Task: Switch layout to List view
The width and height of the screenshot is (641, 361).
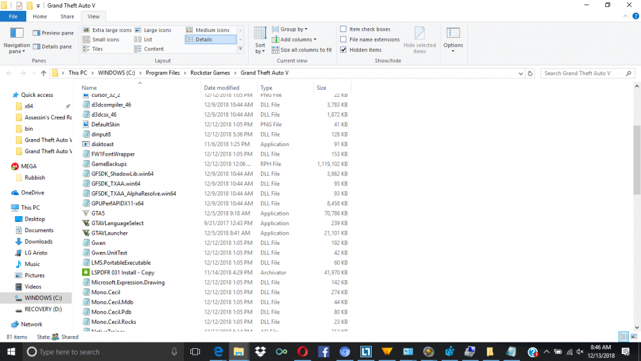Action: coord(143,40)
